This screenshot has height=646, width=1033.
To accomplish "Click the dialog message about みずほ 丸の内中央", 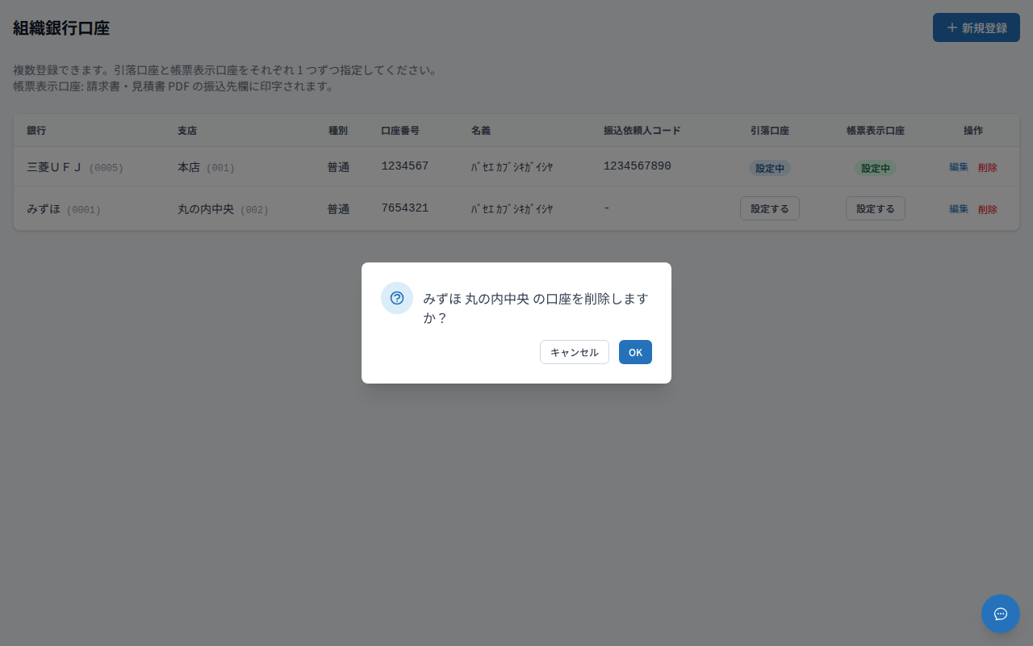I will tap(536, 308).
